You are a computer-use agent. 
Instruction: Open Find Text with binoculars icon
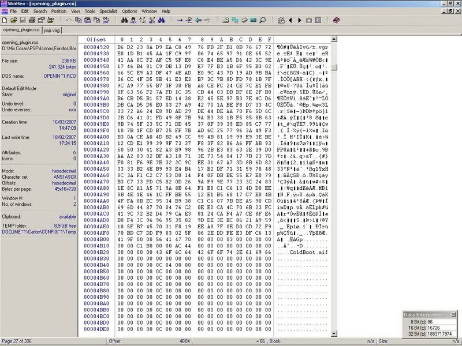pyautogui.click(x=124, y=20)
